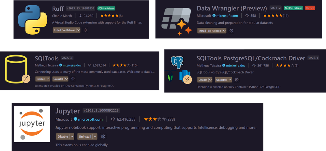Uninstall the SQLTools extension
Viewport: 326px width, 151px height.
tap(58, 79)
